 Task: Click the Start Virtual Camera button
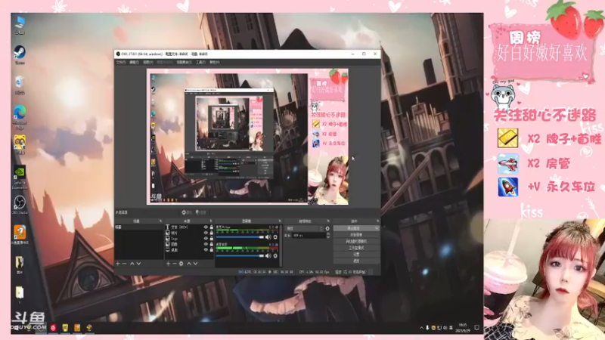pyautogui.click(x=356, y=241)
